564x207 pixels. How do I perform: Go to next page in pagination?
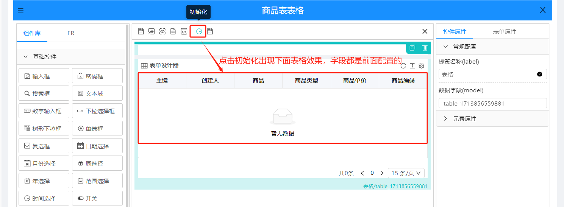point(382,173)
